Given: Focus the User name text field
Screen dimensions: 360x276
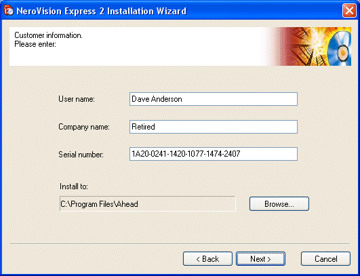Looking at the screenshot, I should 214,99.
